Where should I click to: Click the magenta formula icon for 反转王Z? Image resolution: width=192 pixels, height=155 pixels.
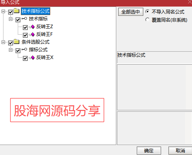33,27
